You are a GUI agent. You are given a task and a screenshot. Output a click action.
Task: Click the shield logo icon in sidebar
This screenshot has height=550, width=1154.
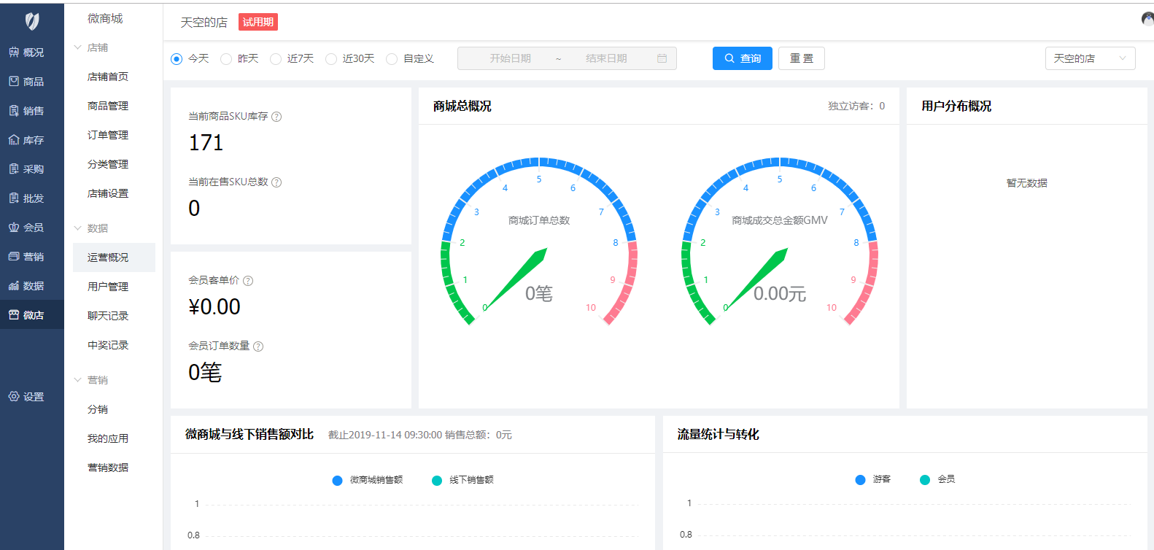pyautogui.click(x=32, y=21)
